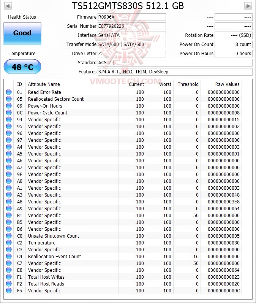Select the Serial Number field E877920226
Viewport: 256px width, 303px height.
(132, 26)
